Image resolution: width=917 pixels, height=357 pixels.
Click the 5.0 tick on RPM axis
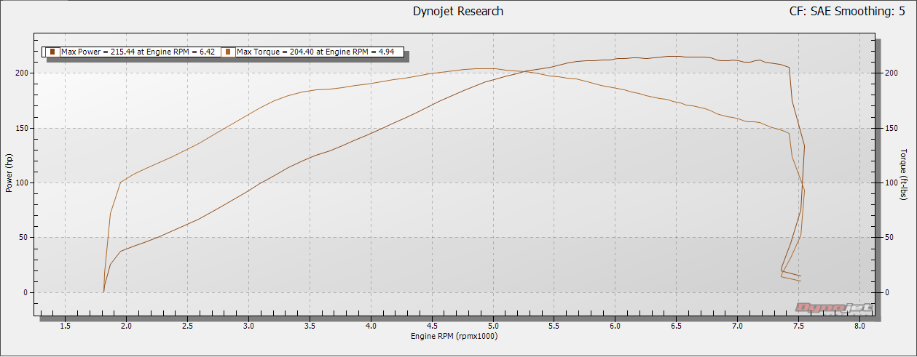[494, 327]
